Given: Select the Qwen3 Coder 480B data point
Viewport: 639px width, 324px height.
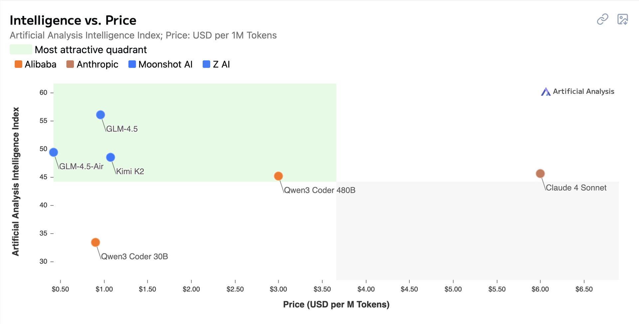Looking at the screenshot, I should pos(279,176).
